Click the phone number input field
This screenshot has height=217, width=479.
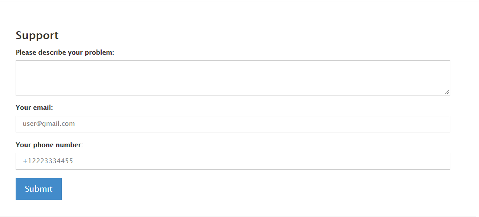click(233, 161)
